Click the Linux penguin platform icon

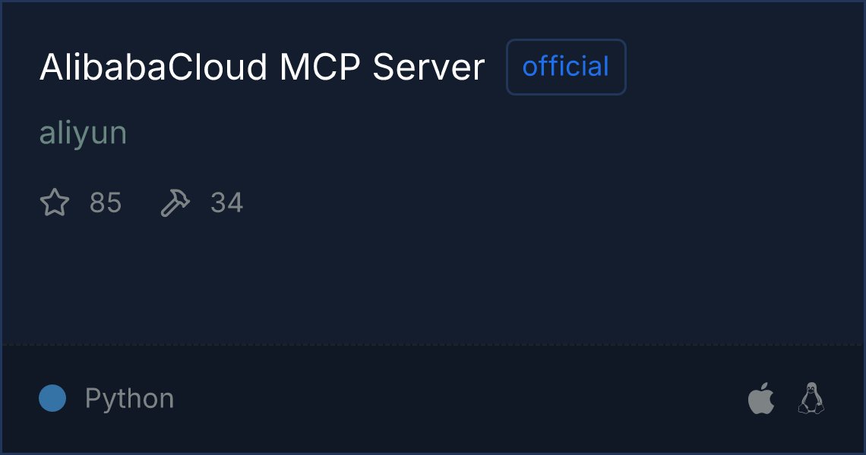[x=811, y=397]
